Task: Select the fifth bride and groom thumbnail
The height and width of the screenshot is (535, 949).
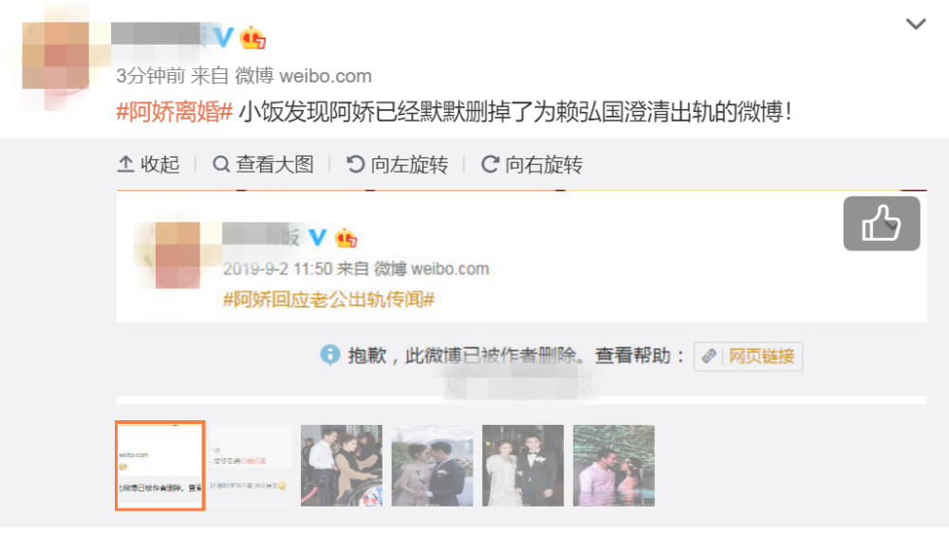Action: (x=523, y=466)
